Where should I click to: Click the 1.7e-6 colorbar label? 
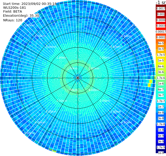click(x=161, y=78)
